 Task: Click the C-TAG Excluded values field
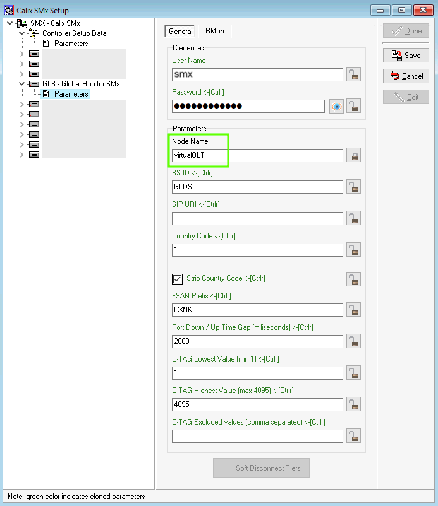point(257,436)
